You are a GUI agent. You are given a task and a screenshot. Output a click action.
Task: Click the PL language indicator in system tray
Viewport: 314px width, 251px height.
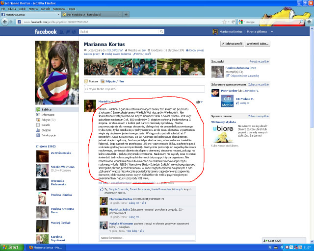tap(270, 248)
